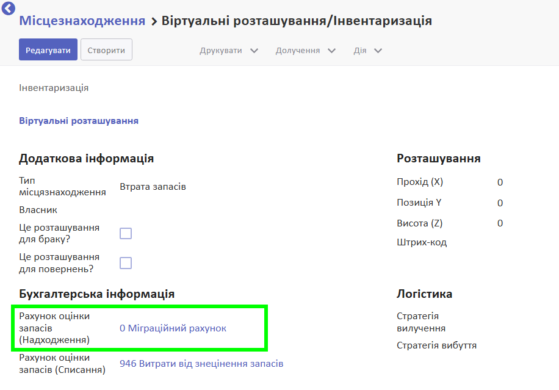Expand the Дія dropdown menu
The width and height of the screenshot is (559, 390).
pyautogui.click(x=367, y=51)
